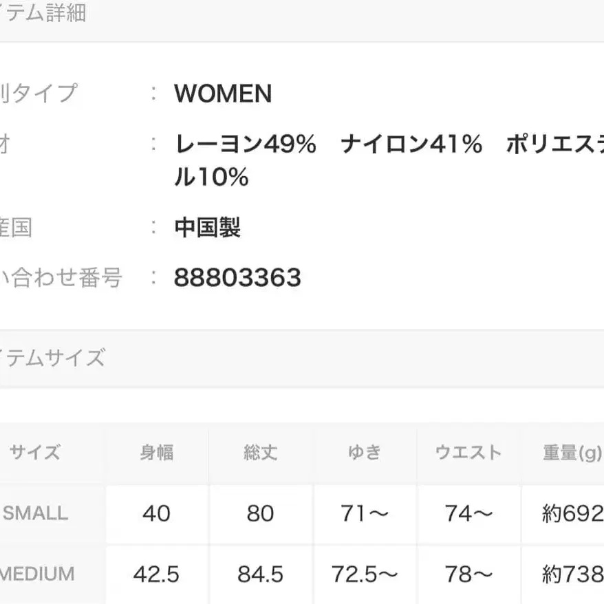This screenshot has height=604, width=604.
Task: Select the 総丈 column header
Action: click(260, 453)
